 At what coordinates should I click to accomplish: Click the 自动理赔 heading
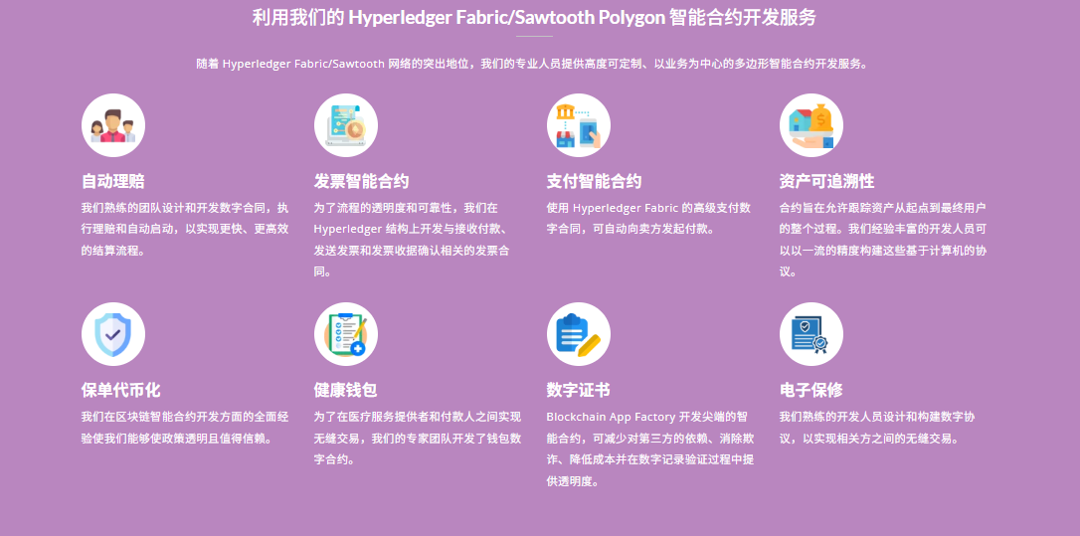(112, 181)
